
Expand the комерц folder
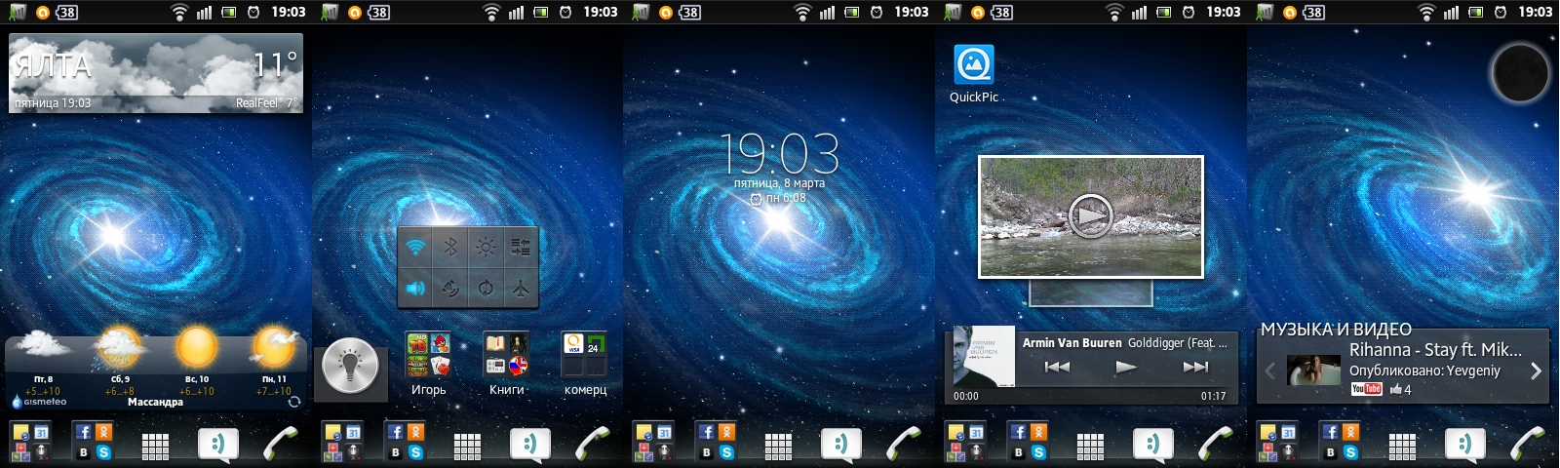[584, 356]
